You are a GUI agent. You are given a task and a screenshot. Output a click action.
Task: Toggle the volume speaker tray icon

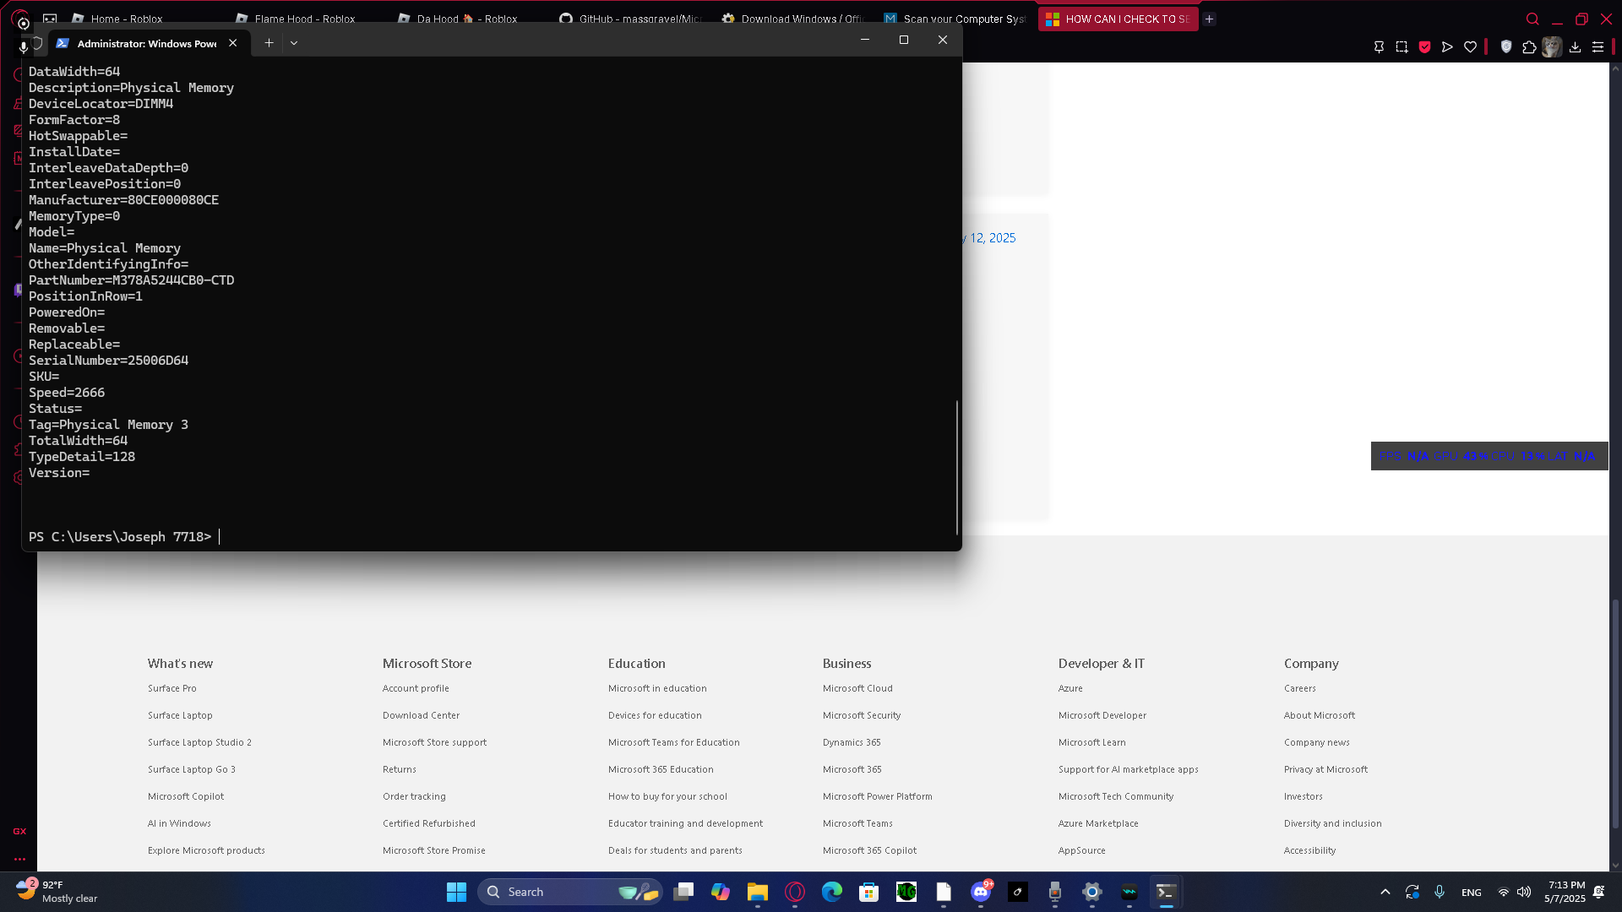tap(1524, 892)
